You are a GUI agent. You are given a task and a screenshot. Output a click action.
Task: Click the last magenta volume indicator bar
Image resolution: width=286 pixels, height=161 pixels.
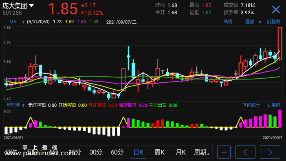(280, 118)
